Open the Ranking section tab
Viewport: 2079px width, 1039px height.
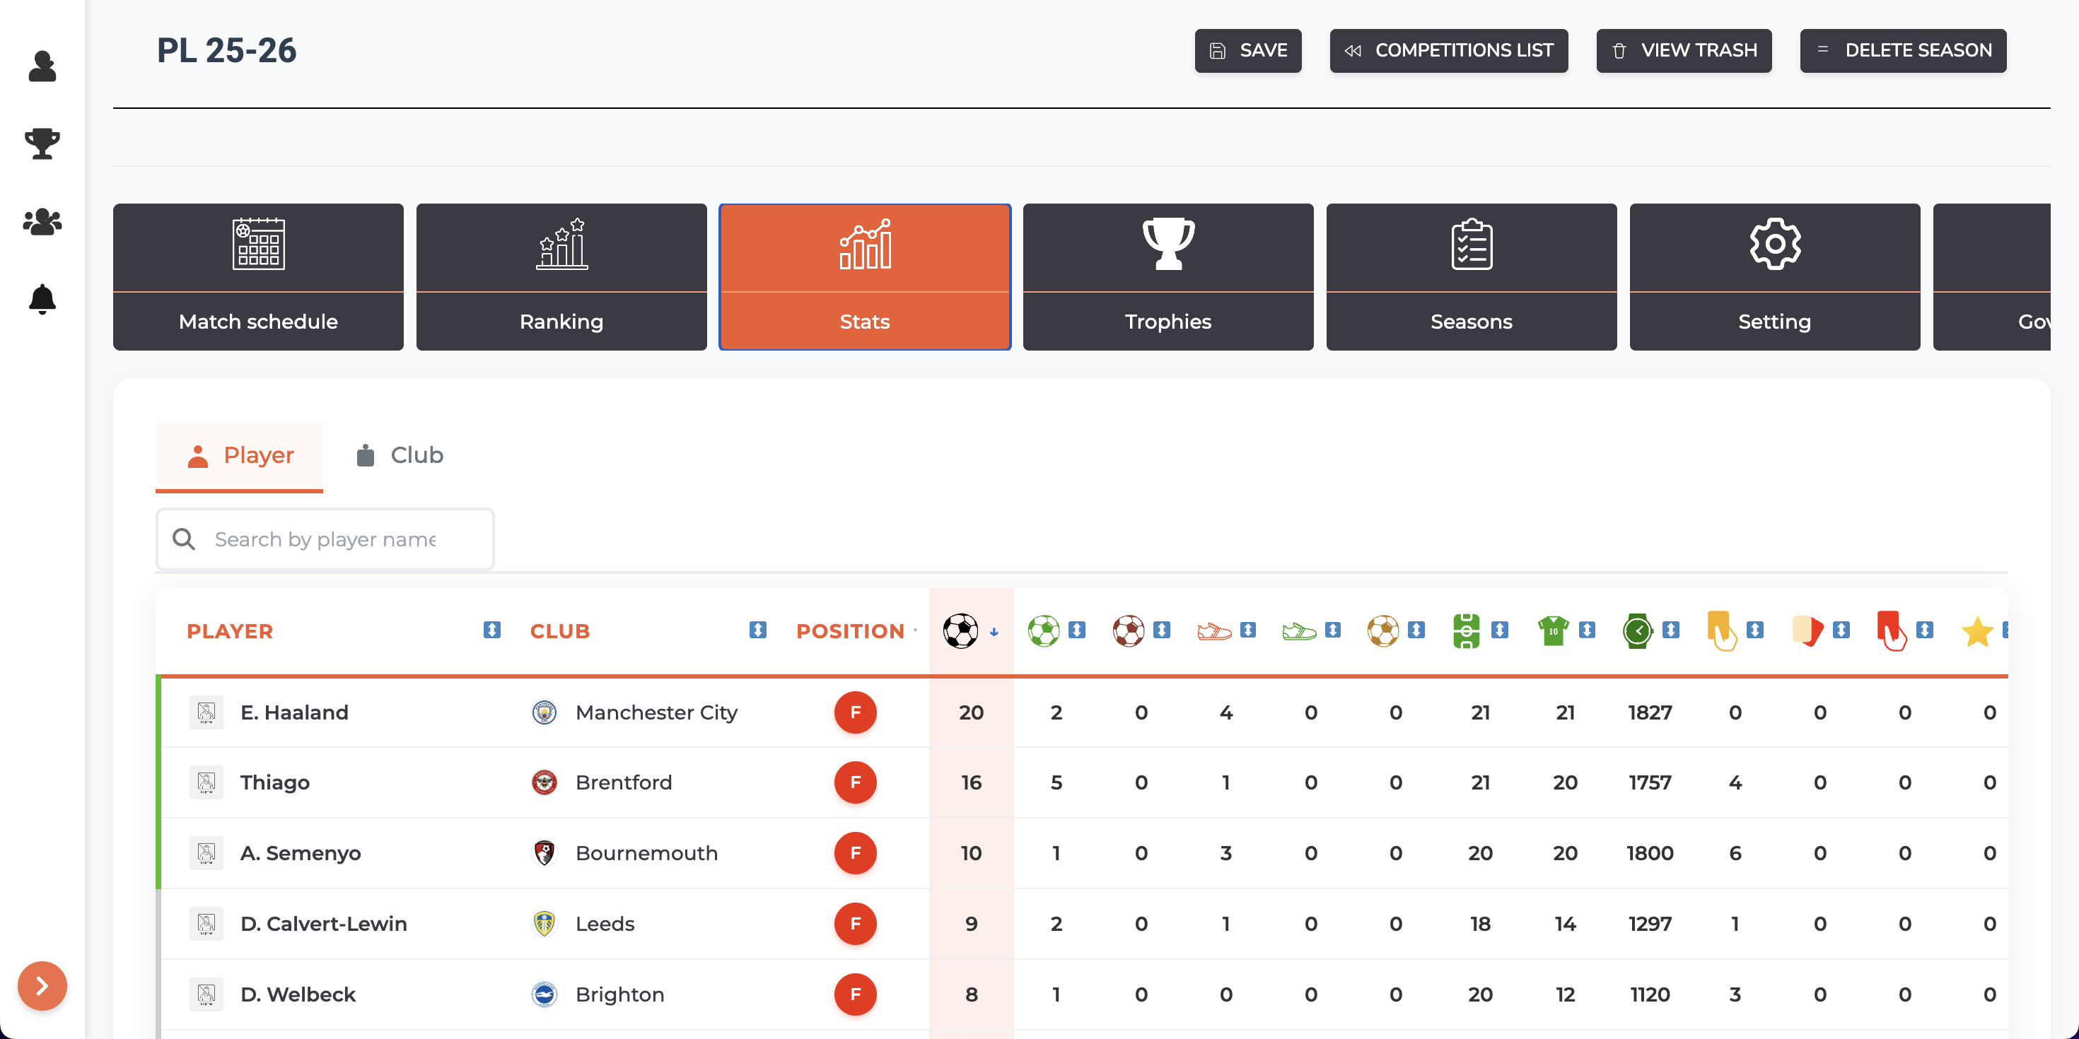click(x=561, y=276)
